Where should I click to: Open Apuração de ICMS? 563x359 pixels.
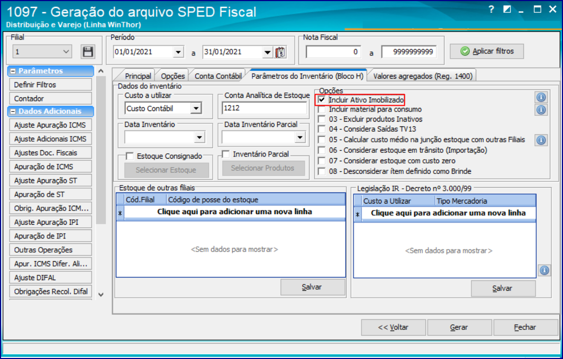[x=50, y=167]
